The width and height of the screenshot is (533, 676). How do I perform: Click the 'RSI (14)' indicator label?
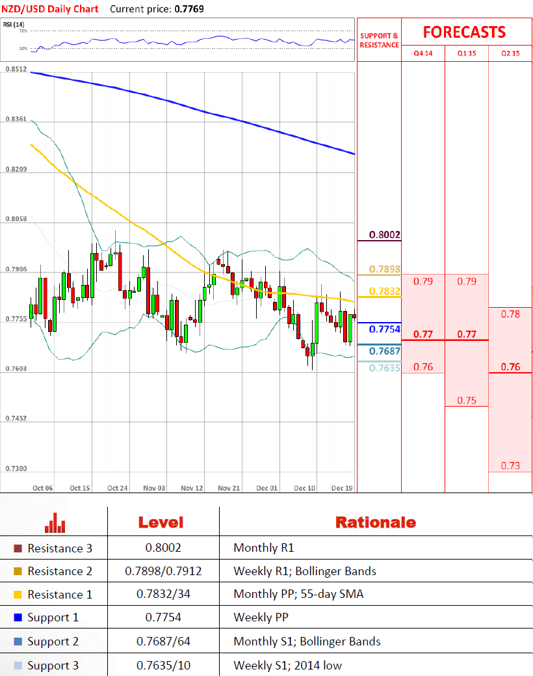pyautogui.click(x=14, y=24)
